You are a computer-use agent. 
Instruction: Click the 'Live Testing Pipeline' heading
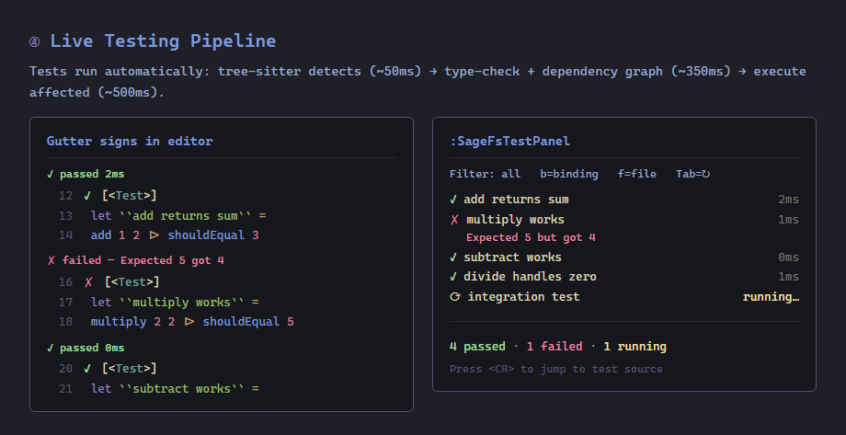tap(163, 41)
